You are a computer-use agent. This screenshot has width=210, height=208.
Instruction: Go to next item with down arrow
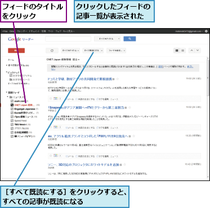click(x=198, y=51)
